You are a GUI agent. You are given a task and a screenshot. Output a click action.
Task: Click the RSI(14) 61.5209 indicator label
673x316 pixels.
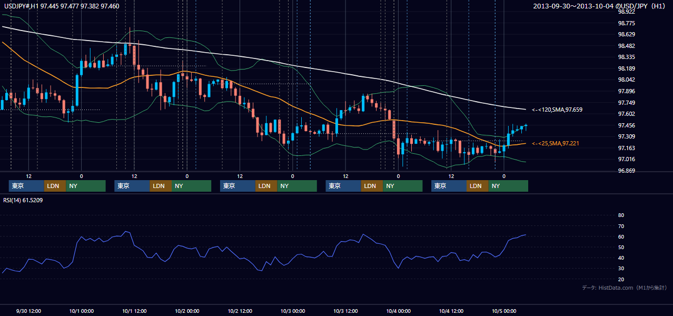click(x=23, y=200)
